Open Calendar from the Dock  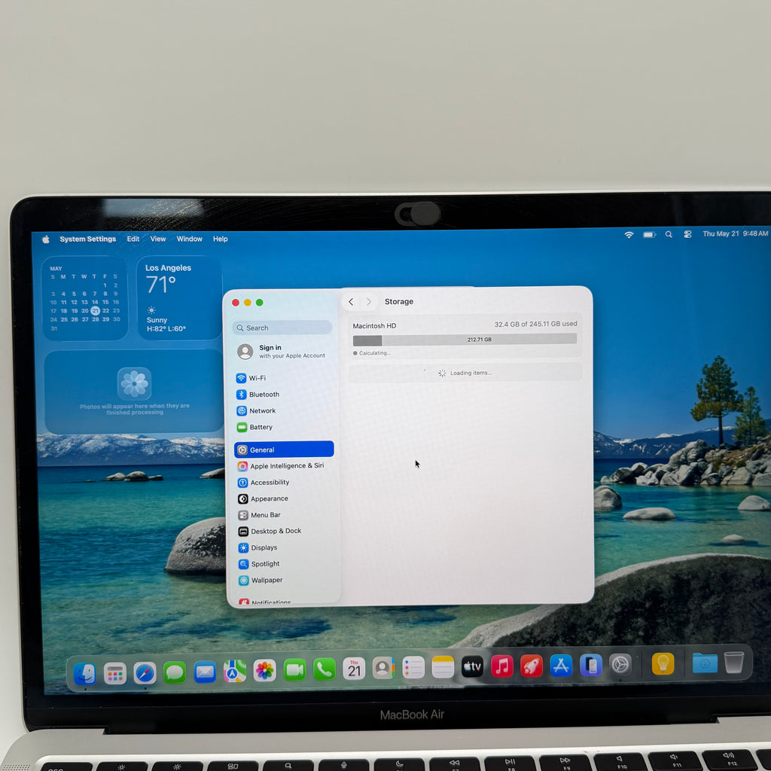[x=354, y=669]
